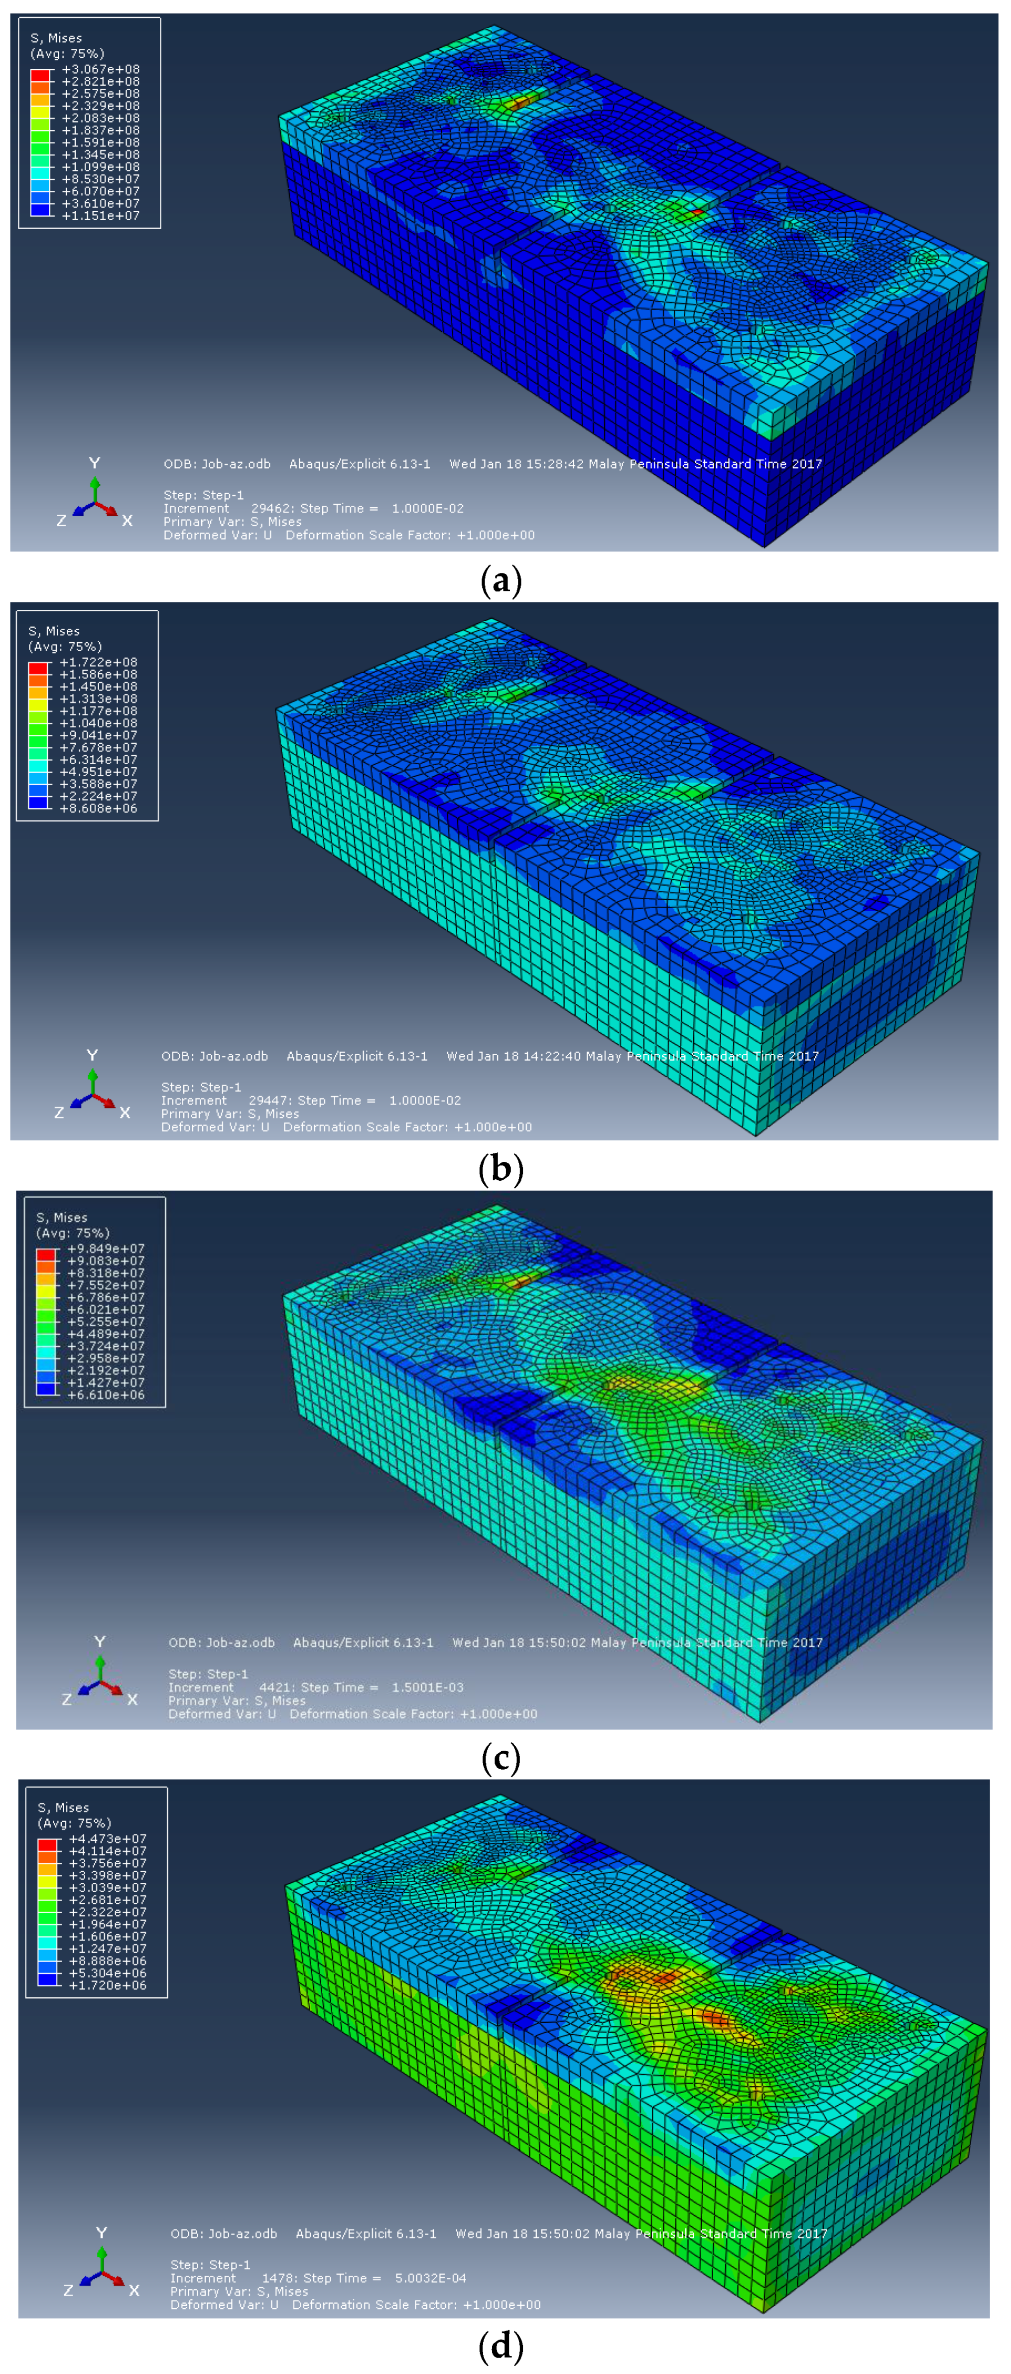This screenshot has height=2374, width=1011.
Task: Click the red hot-spot element on model (a)
Action: point(698,212)
